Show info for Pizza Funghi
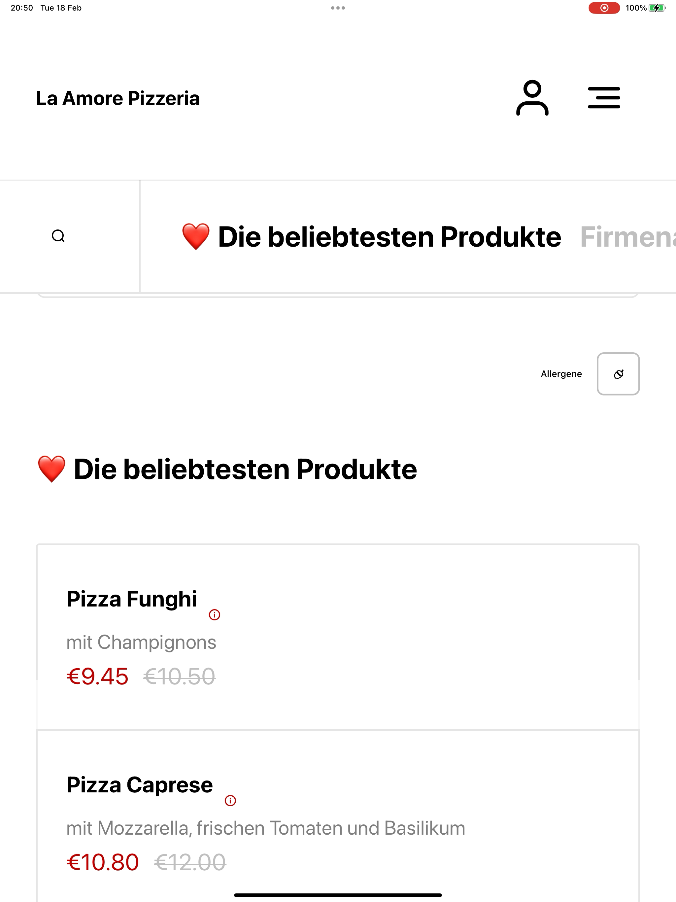Screen dimensions: 676x902 215,614
